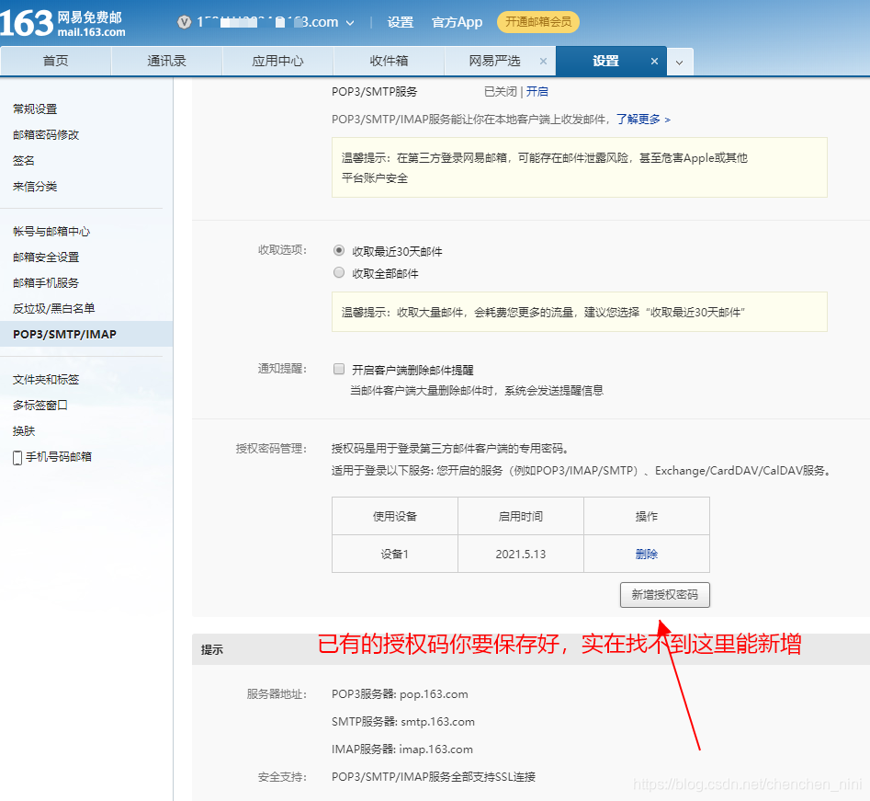Close the 设置 tab
The height and width of the screenshot is (801, 870).
654,61
